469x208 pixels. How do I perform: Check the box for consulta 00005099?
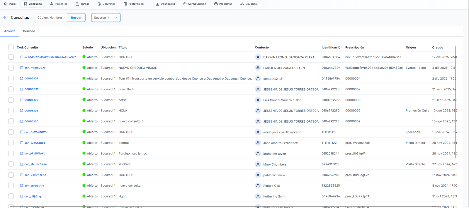coord(11,89)
